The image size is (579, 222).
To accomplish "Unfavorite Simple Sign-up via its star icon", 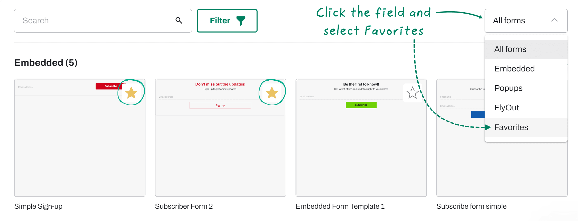I will (132, 93).
